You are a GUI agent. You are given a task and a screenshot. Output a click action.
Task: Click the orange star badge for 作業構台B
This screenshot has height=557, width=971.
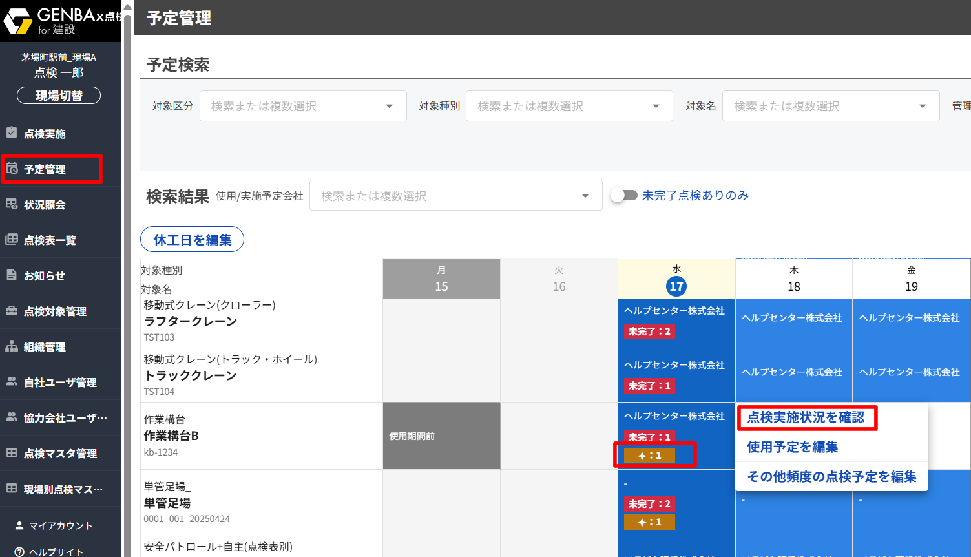click(x=649, y=456)
